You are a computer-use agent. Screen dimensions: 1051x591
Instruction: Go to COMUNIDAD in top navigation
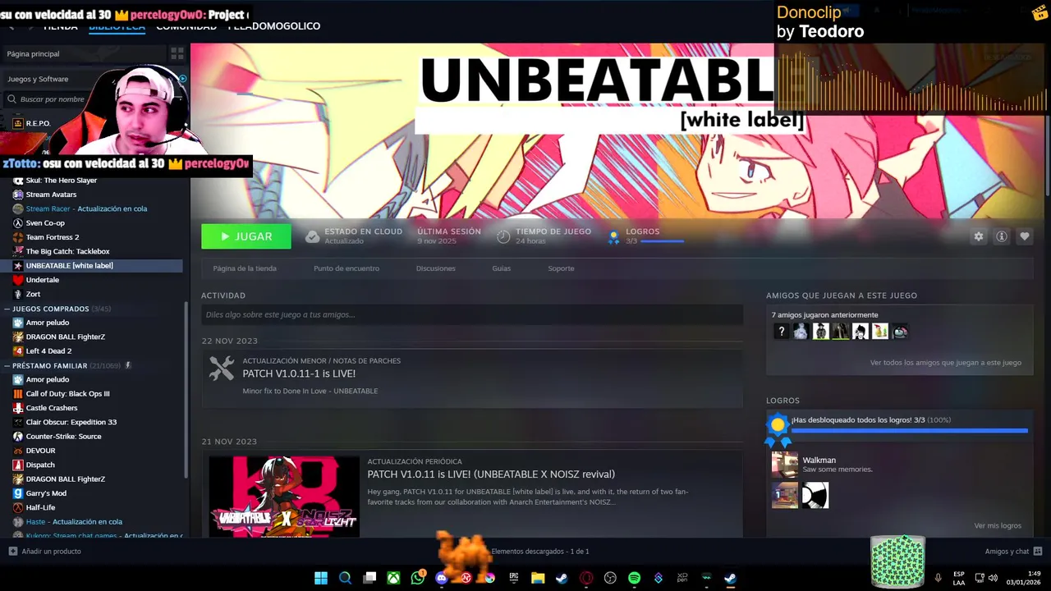tap(186, 26)
